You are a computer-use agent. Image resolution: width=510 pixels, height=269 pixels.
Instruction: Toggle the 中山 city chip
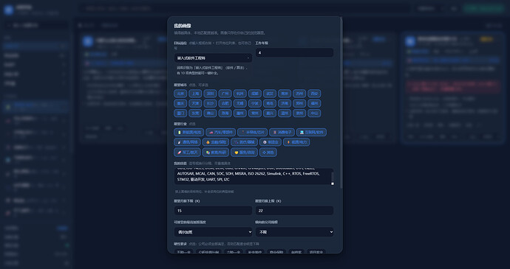(x=314, y=113)
